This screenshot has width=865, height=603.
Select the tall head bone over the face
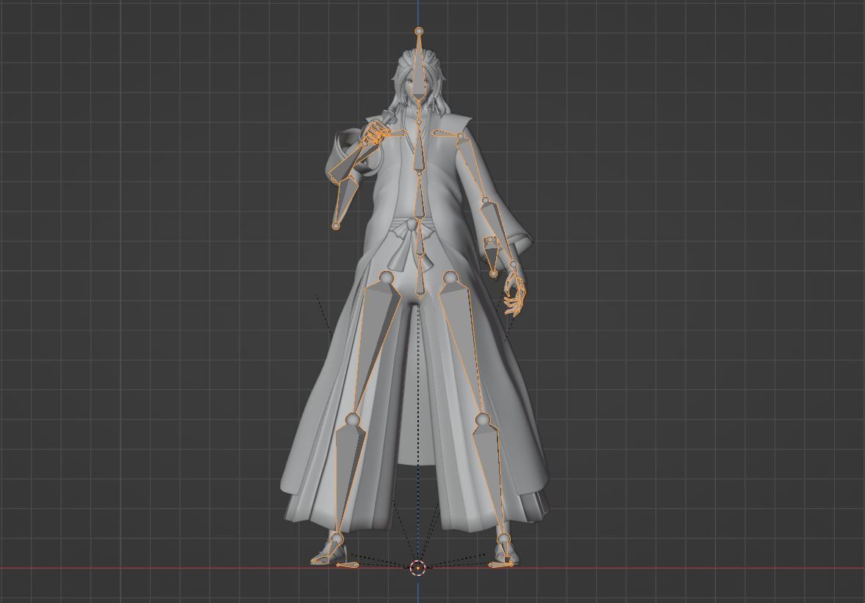(420, 66)
